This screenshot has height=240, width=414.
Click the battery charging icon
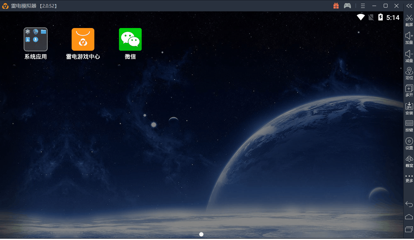click(x=381, y=17)
